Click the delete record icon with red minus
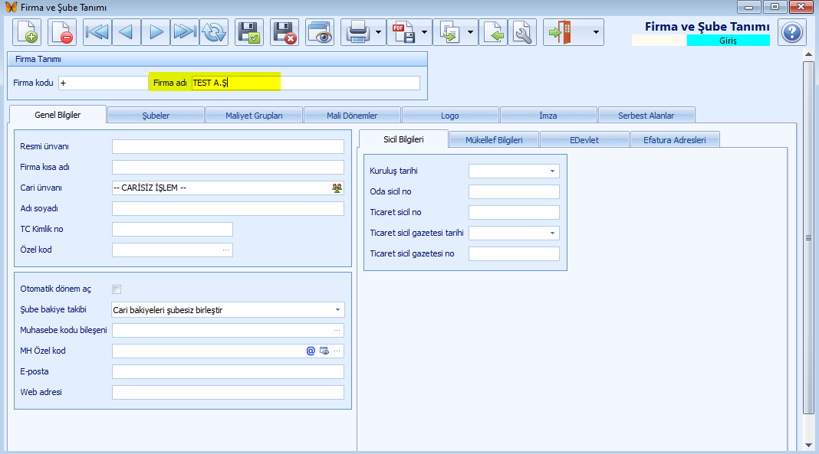This screenshot has width=819, height=454. pyautogui.click(x=62, y=32)
